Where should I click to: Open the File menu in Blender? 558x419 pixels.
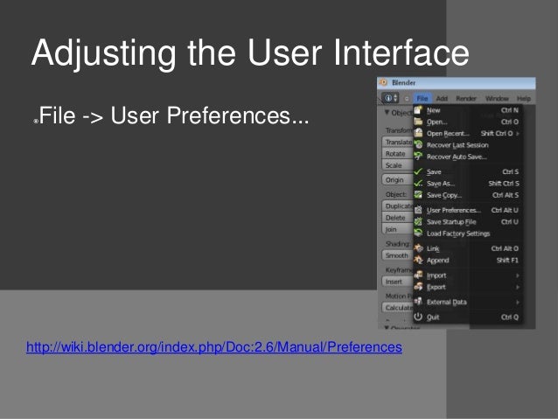pyautogui.click(x=422, y=99)
